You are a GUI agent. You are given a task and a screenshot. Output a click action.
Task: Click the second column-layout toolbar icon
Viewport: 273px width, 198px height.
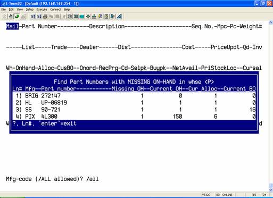pyautogui.click(x=76, y=16)
